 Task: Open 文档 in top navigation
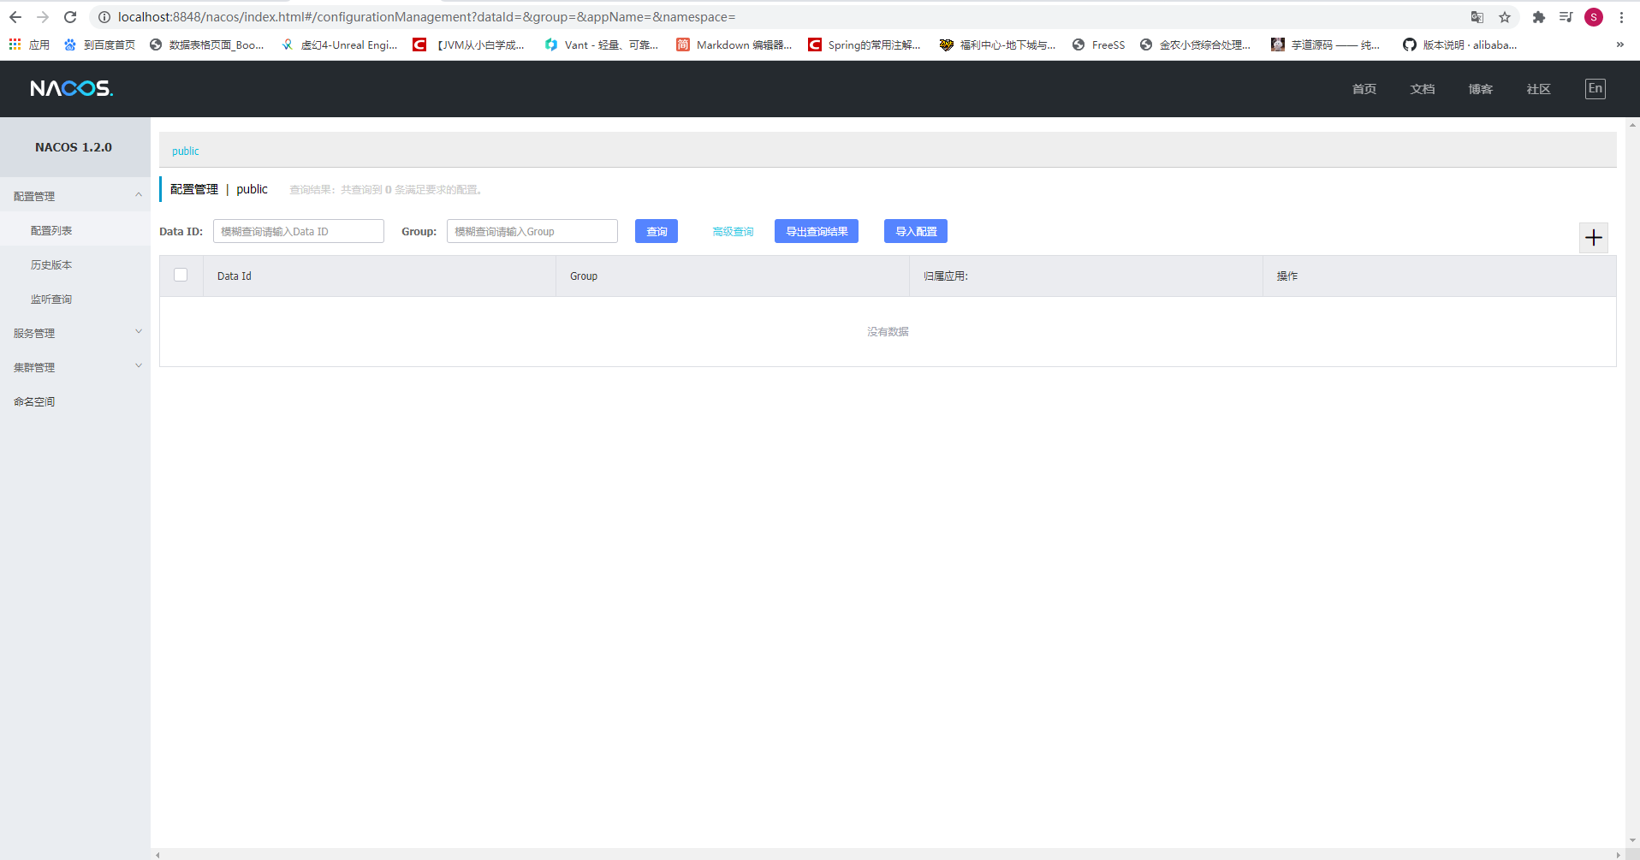click(1423, 89)
